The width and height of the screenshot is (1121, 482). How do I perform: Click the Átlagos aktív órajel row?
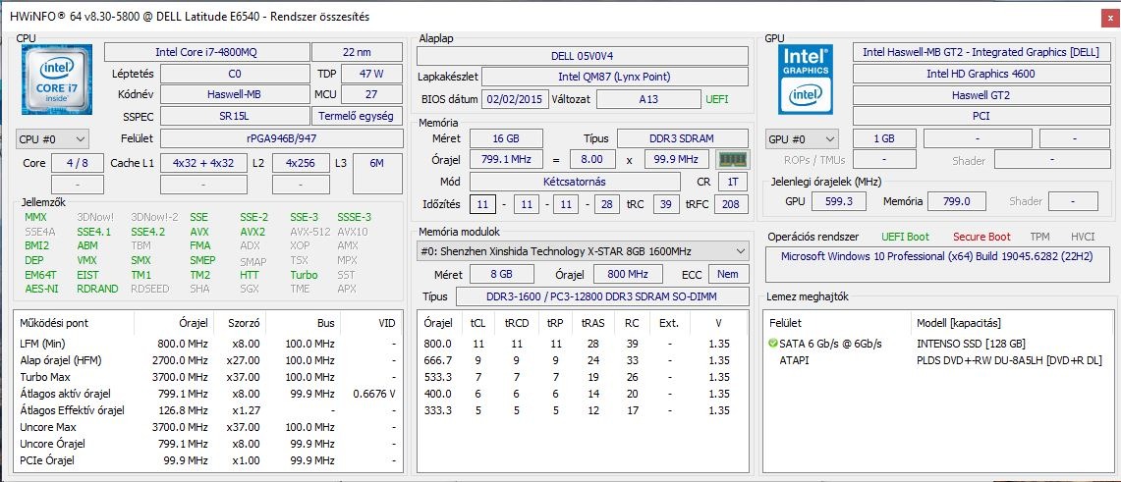click(x=208, y=394)
